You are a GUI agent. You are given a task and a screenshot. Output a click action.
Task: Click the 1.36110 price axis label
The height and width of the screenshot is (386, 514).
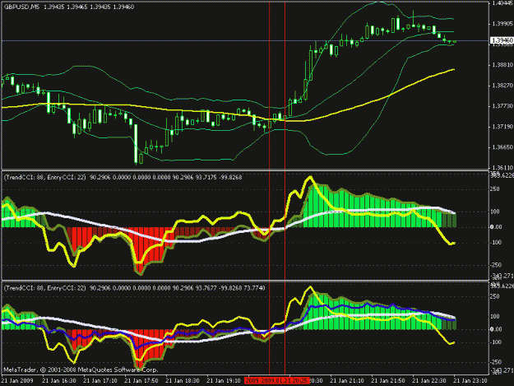(502, 167)
